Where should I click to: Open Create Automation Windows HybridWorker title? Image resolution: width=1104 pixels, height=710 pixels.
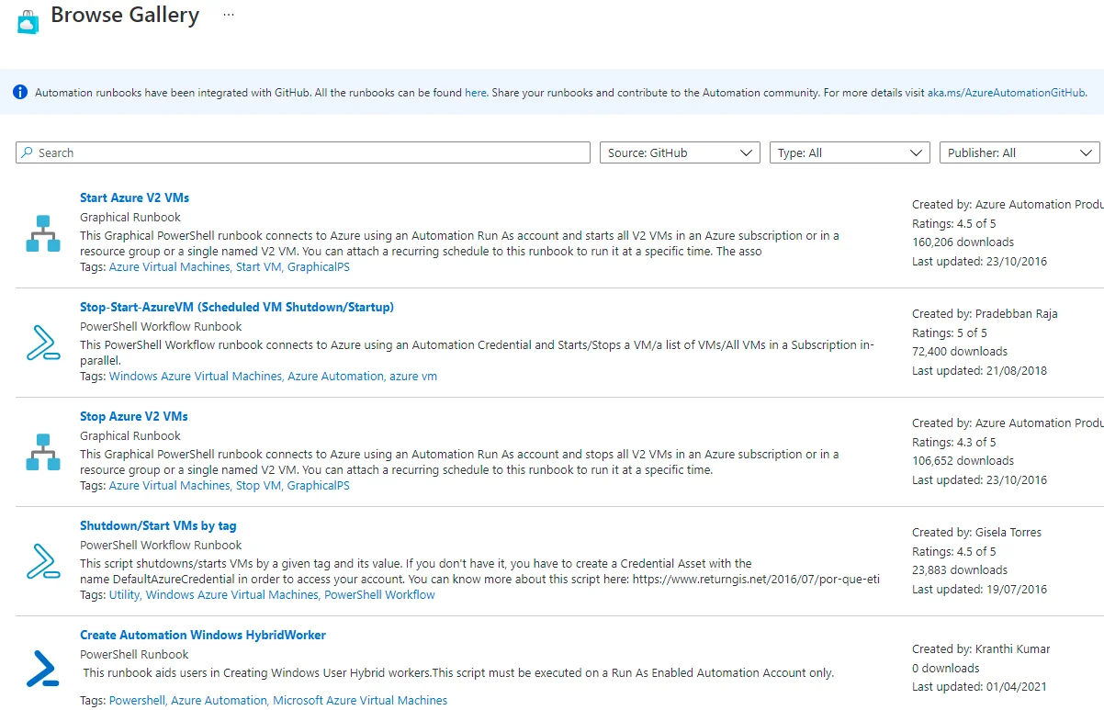(x=202, y=635)
